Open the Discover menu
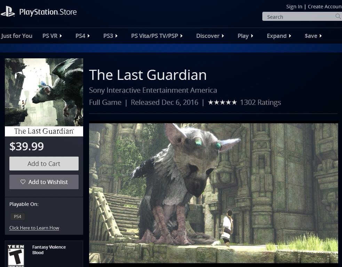 point(210,36)
